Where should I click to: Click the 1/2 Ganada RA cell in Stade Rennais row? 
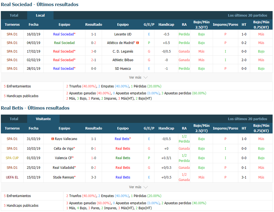[x=184, y=177]
